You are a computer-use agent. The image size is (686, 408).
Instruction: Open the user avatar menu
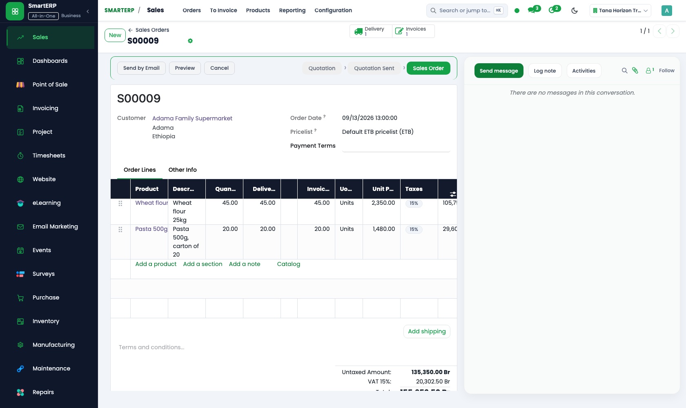point(666,11)
